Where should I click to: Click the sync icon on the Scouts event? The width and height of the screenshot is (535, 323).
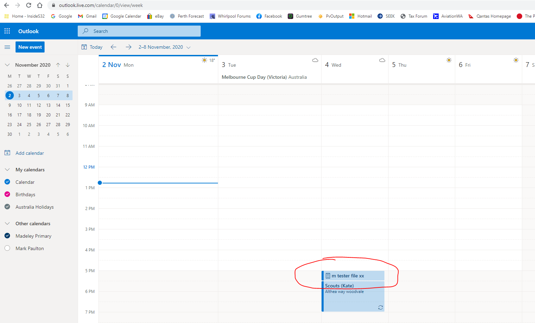pyautogui.click(x=380, y=307)
